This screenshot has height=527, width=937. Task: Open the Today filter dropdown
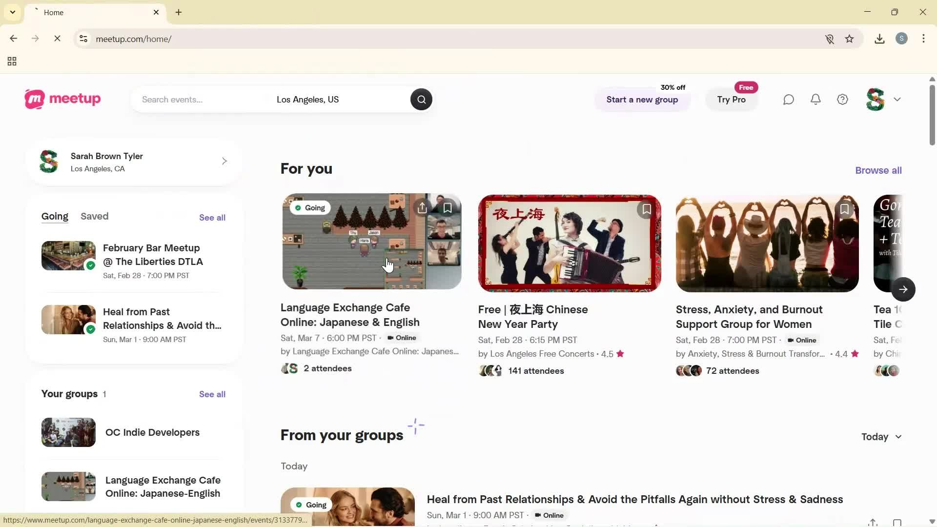tap(881, 437)
